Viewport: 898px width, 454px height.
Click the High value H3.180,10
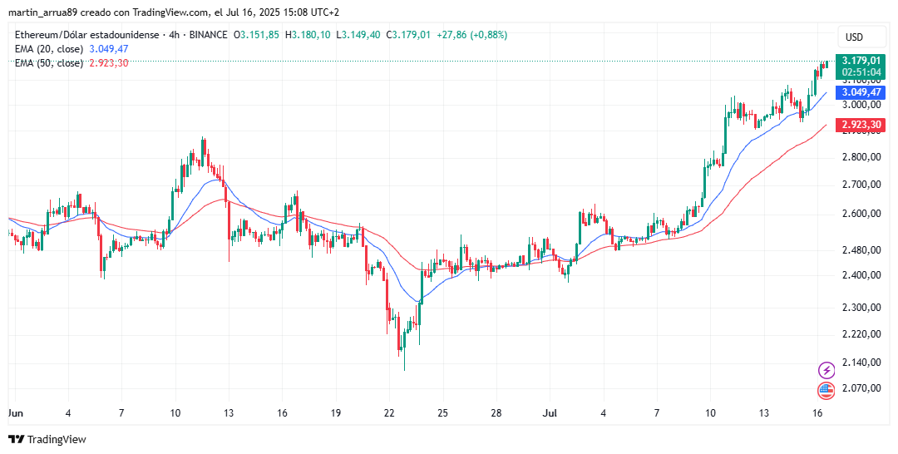pos(308,35)
